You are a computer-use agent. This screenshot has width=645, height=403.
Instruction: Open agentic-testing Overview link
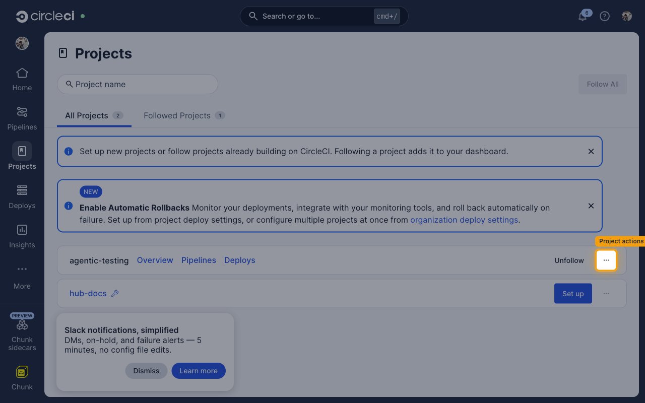(155, 260)
